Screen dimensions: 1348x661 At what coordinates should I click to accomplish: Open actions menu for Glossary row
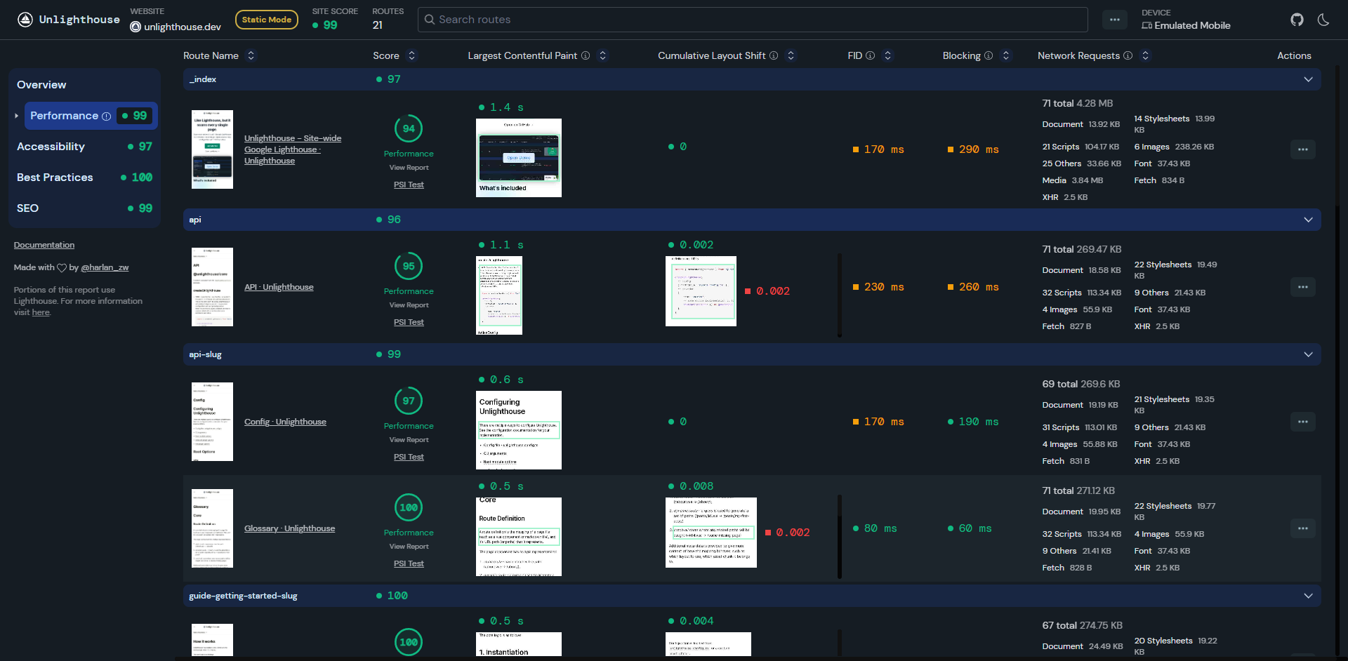(1302, 528)
